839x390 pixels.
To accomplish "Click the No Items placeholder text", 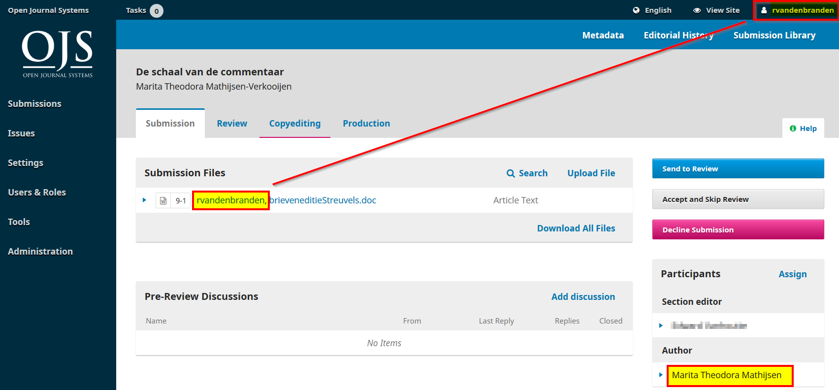I will point(384,343).
